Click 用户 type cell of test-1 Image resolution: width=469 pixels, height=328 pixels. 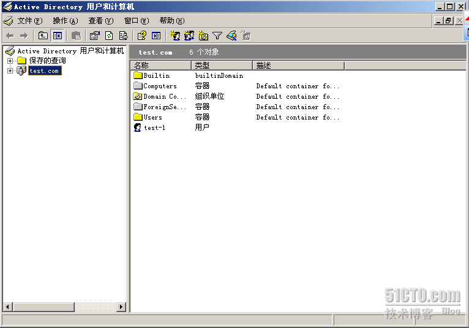click(x=202, y=128)
